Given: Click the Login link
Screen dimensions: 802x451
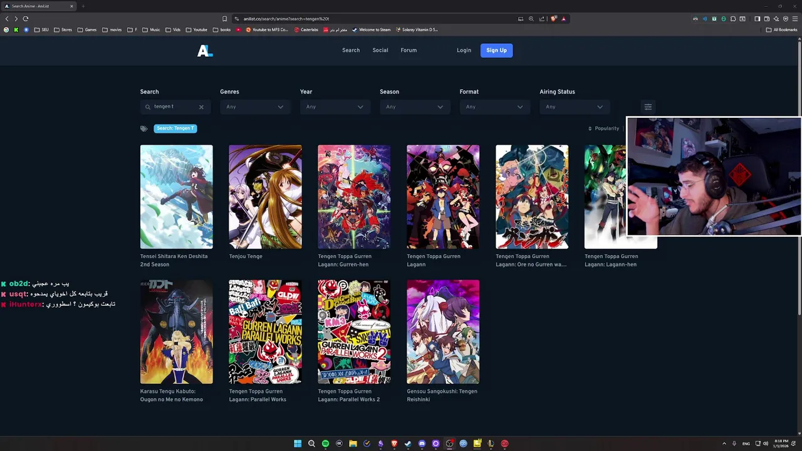Looking at the screenshot, I should click(x=464, y=50).
